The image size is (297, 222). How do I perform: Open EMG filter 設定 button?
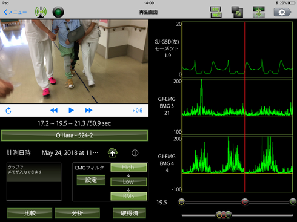click(x=91, y=180)
